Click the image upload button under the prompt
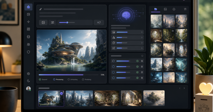This screenshot has width=213, height=112. (43, 23)
